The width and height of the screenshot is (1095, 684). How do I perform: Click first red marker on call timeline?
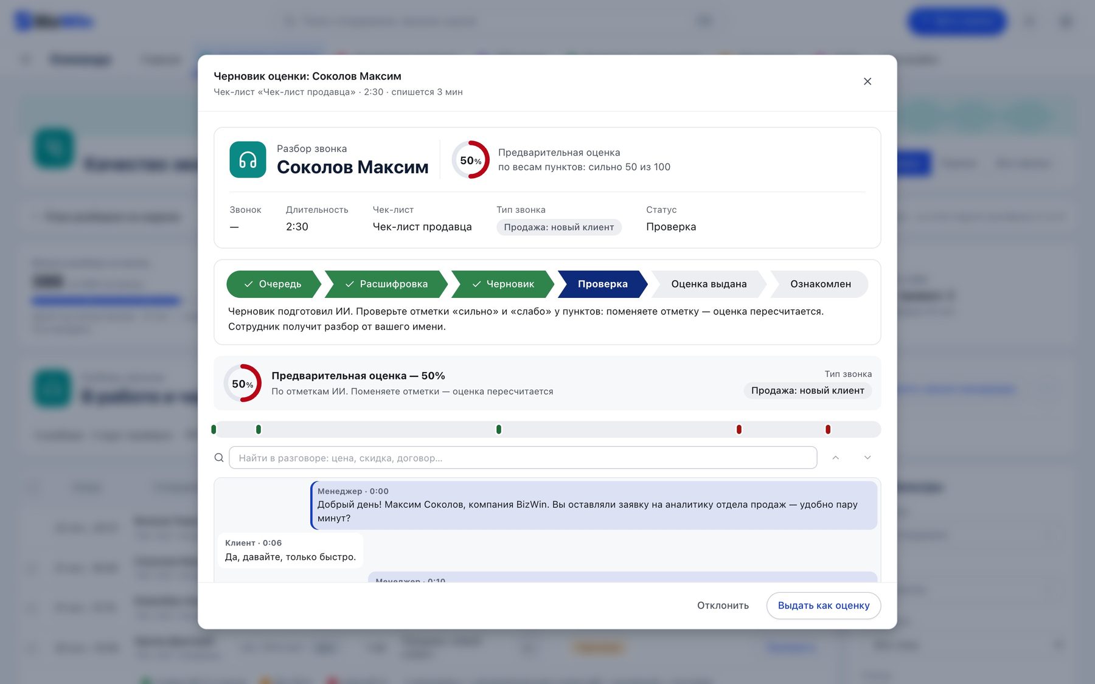(739, 429)
